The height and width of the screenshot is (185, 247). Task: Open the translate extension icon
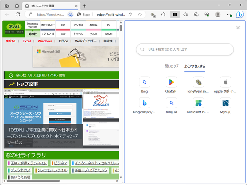(153, 15)
